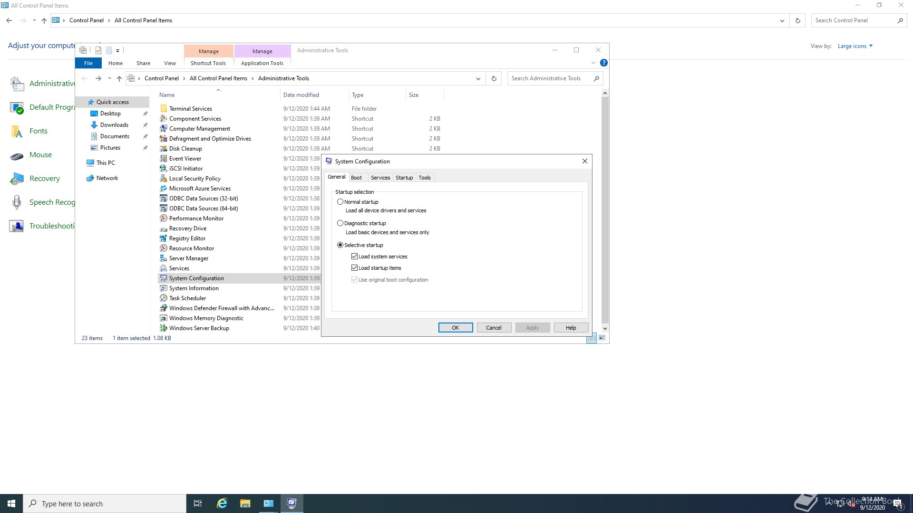The image size is (913, 513).
Task: Select the Resource Monitor icon
Action: pyautogui.click(x=164, y=248)
